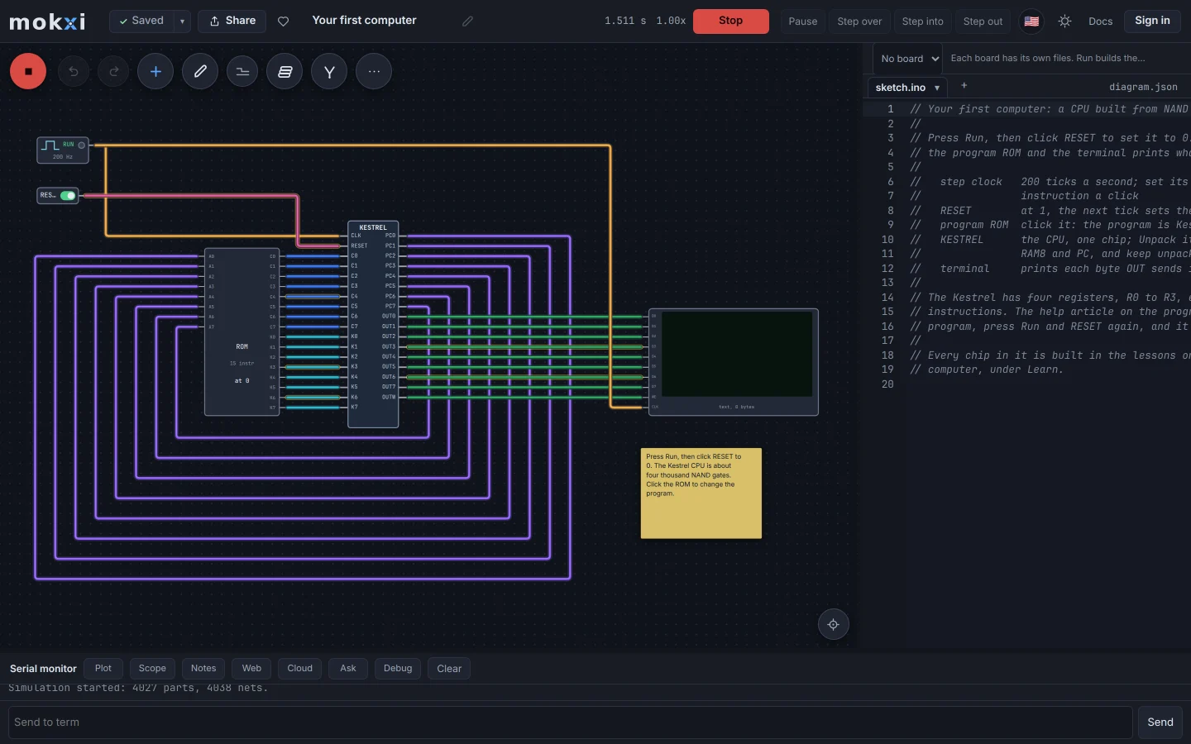
Task: Open the Ask tab
Action: tap(348, 669)
